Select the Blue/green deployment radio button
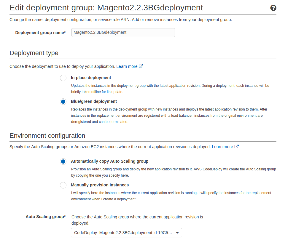Image resolution: width=304 pixels, height=243 pixels. point(63,102)
